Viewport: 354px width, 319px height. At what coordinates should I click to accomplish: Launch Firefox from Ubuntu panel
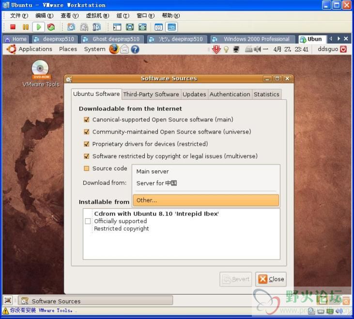pyautogui.click(x=114, y=49)
